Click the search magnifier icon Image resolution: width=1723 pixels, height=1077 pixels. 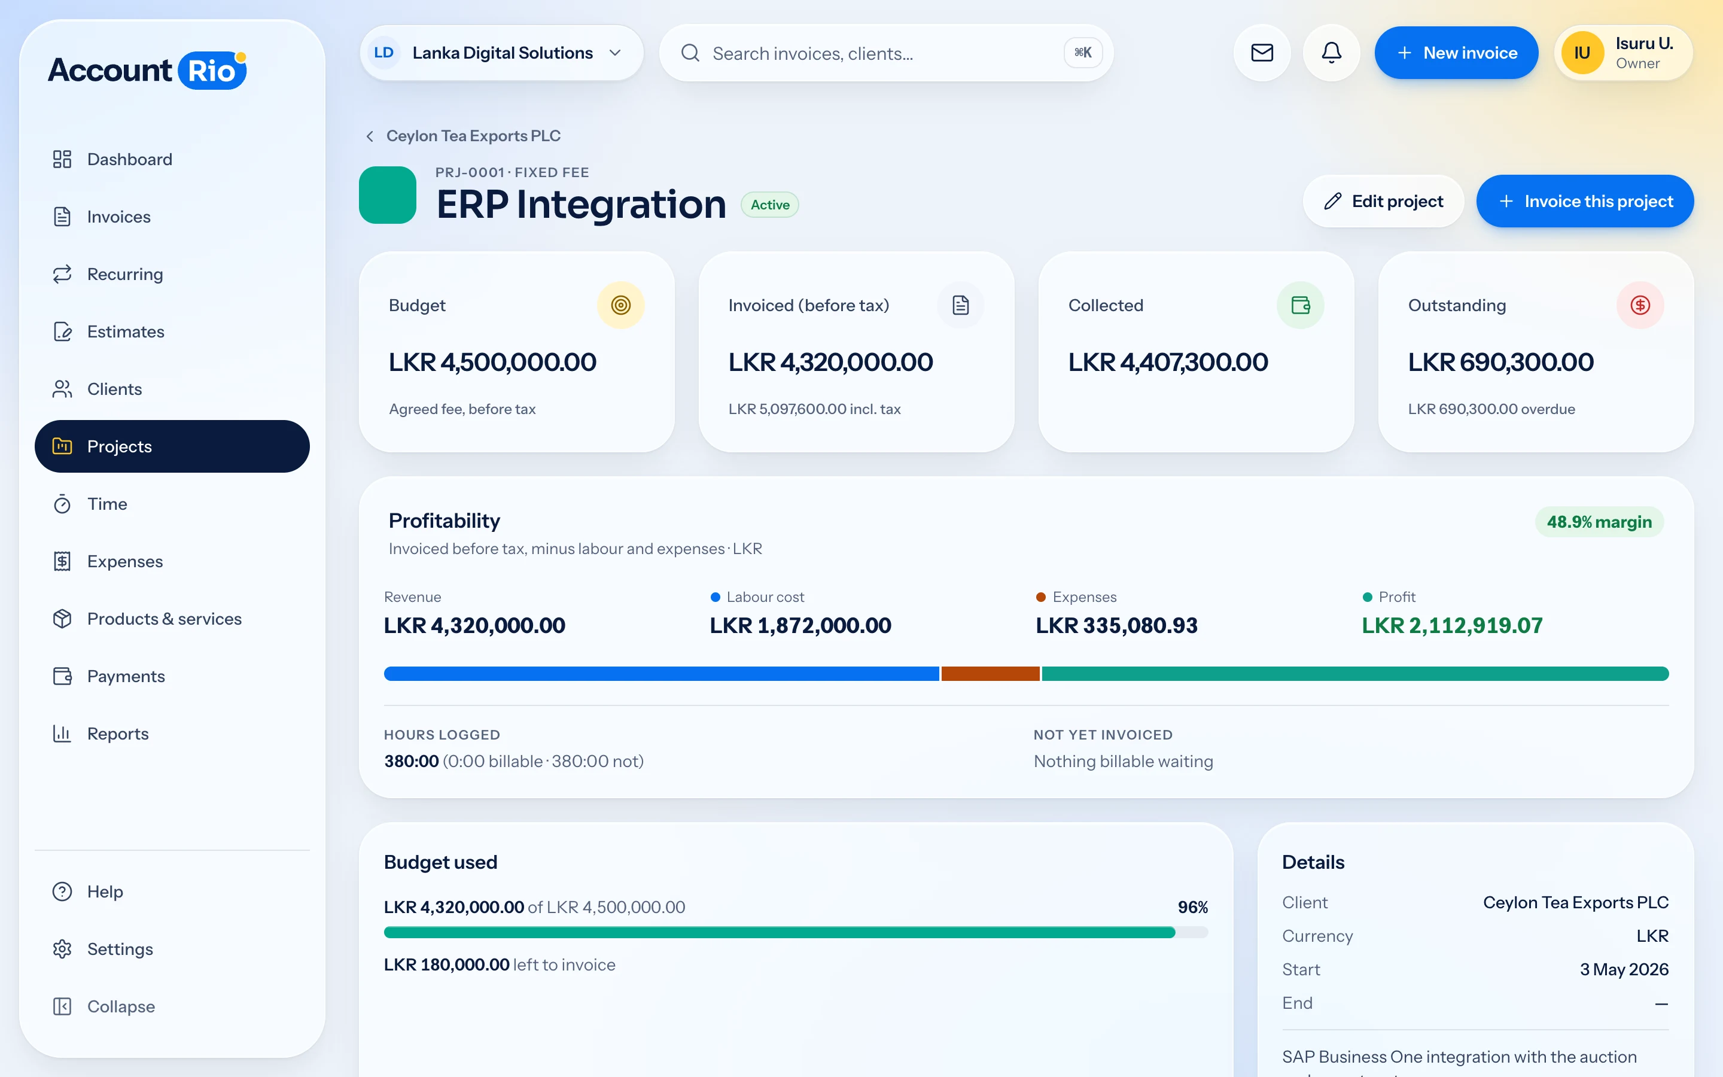click(690, 53)
